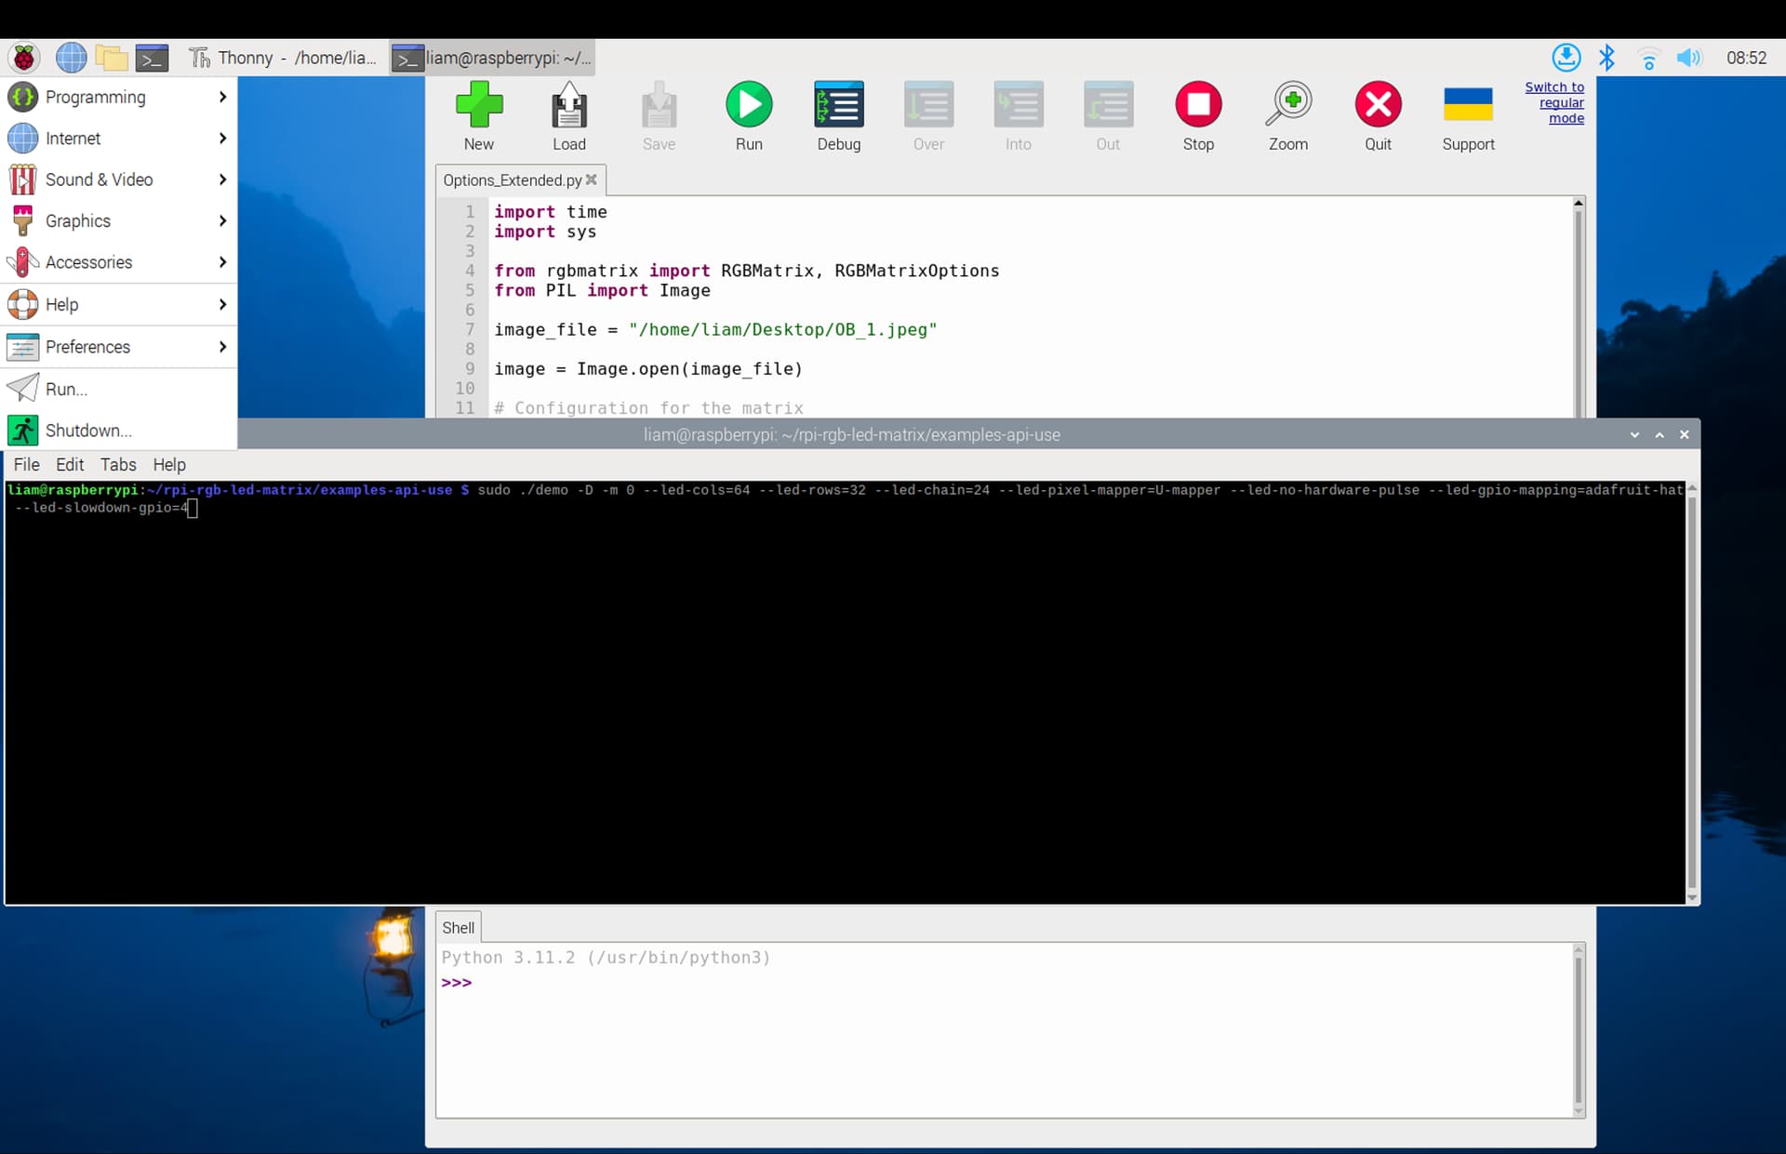Select the Options_Extended.py editor tab

click(512, 179)
